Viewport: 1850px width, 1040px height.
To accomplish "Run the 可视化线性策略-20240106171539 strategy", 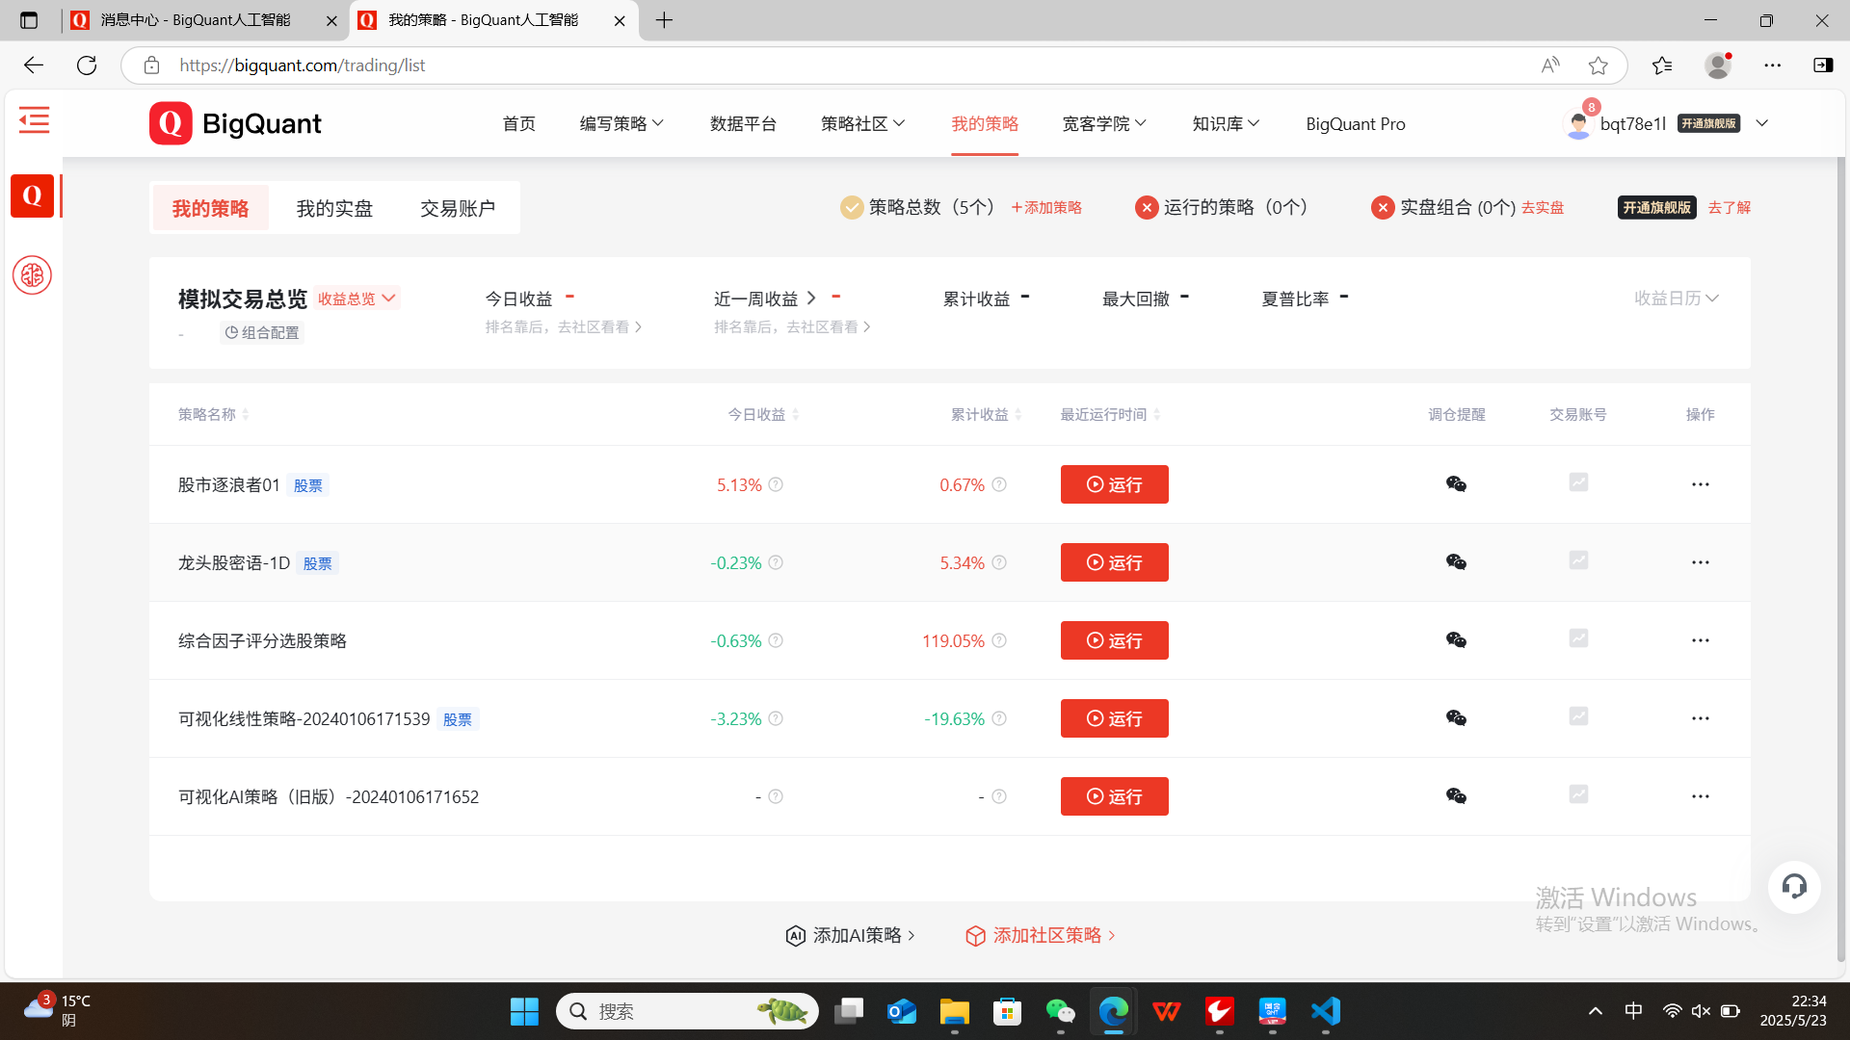I will click(1114, 718).
